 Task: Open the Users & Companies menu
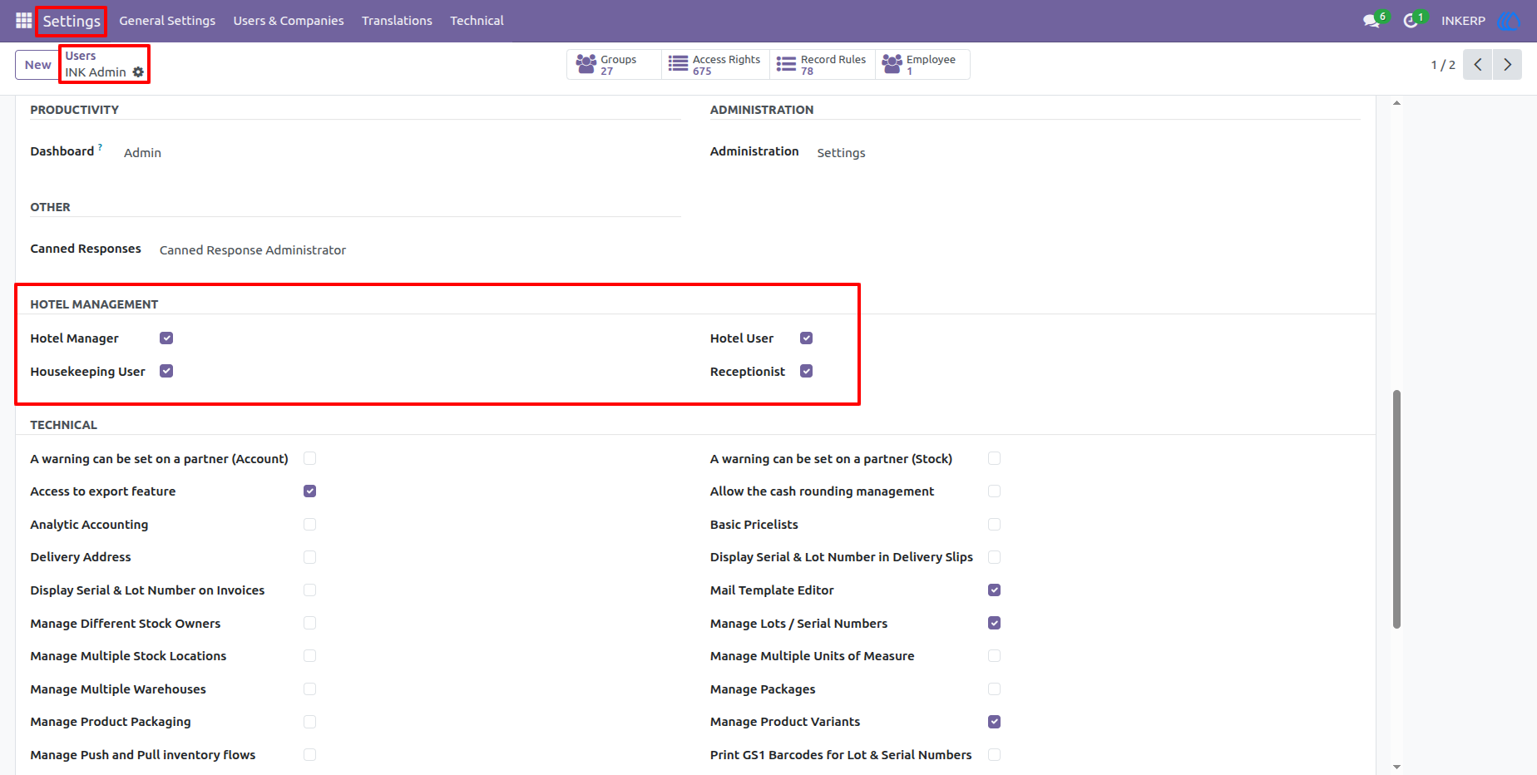(289, 21)
